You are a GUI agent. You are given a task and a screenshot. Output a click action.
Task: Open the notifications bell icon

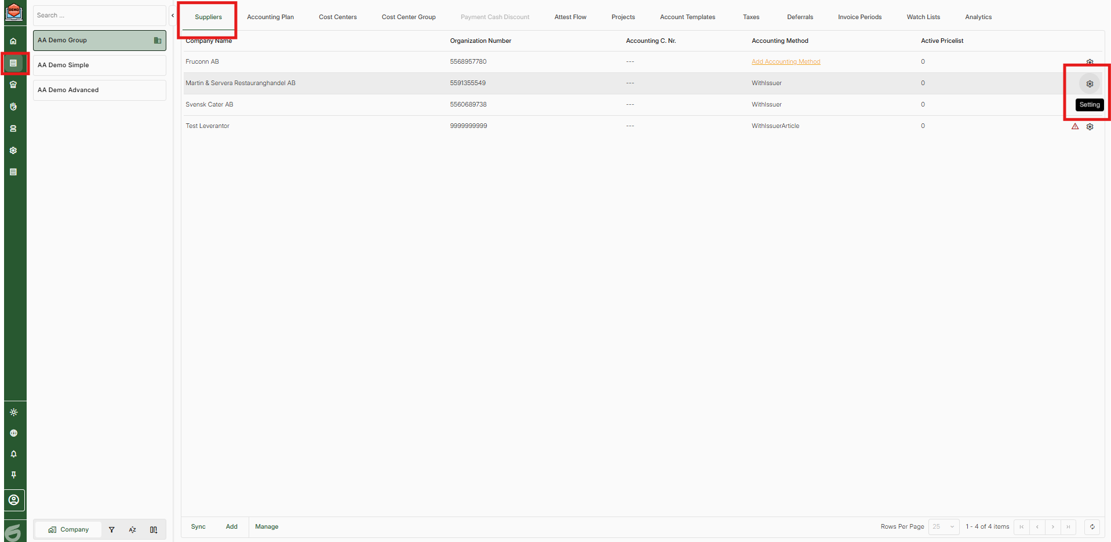[x=14, y=454]
